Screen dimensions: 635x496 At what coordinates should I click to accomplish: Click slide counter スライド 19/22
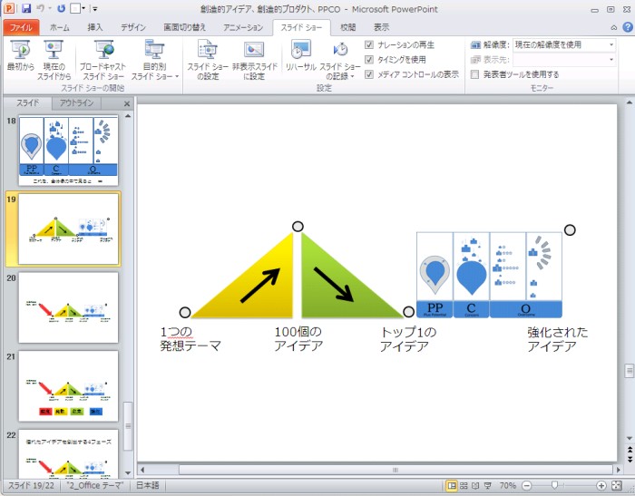pyautogui.click(x=31, y=485)
